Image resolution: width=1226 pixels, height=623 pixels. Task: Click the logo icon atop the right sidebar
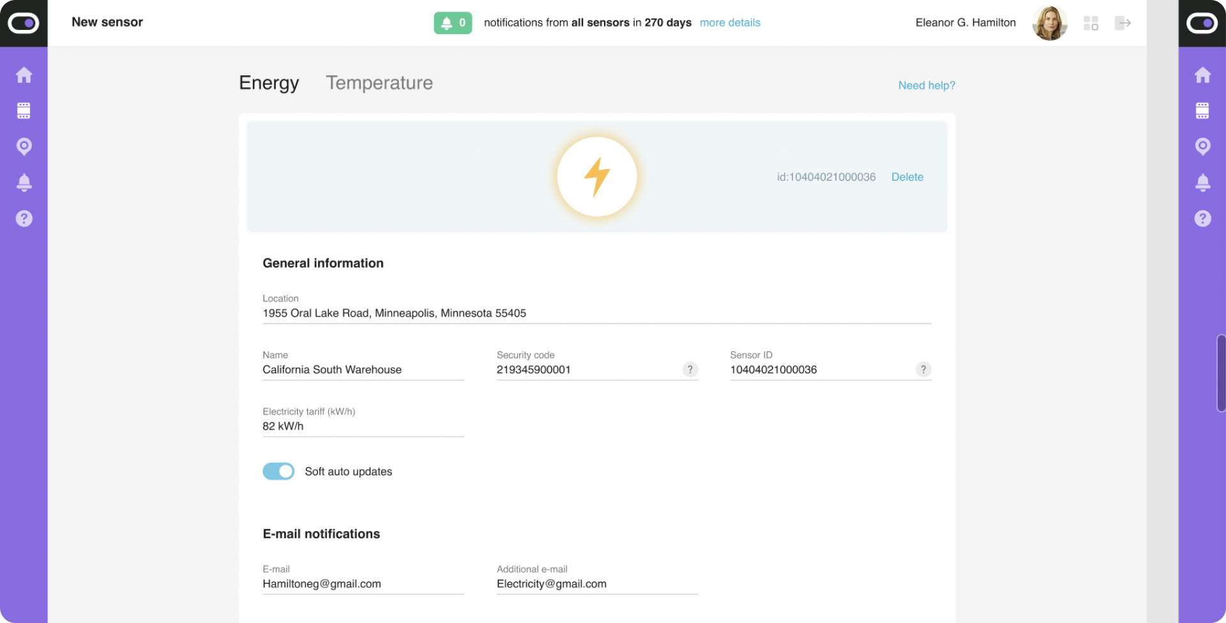pyautogui.click(x=1202, y=23)
